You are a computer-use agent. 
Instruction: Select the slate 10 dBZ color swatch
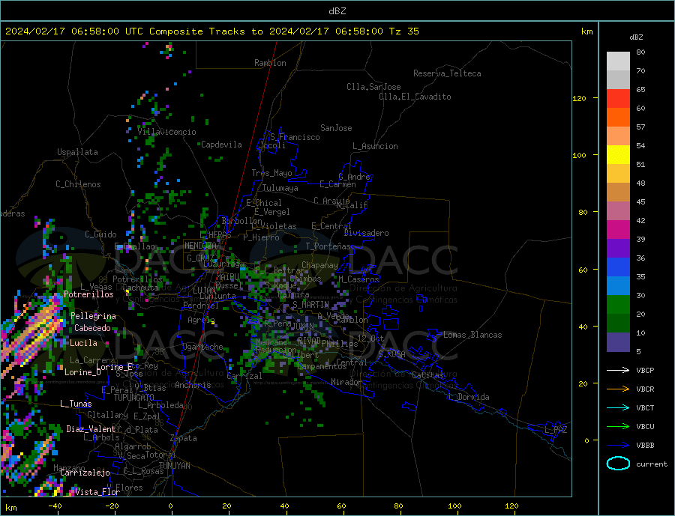tap(618, 342)
